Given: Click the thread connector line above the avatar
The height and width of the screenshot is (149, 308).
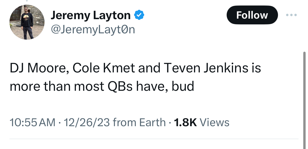Looking at the screenshot, I should point(27,1).
